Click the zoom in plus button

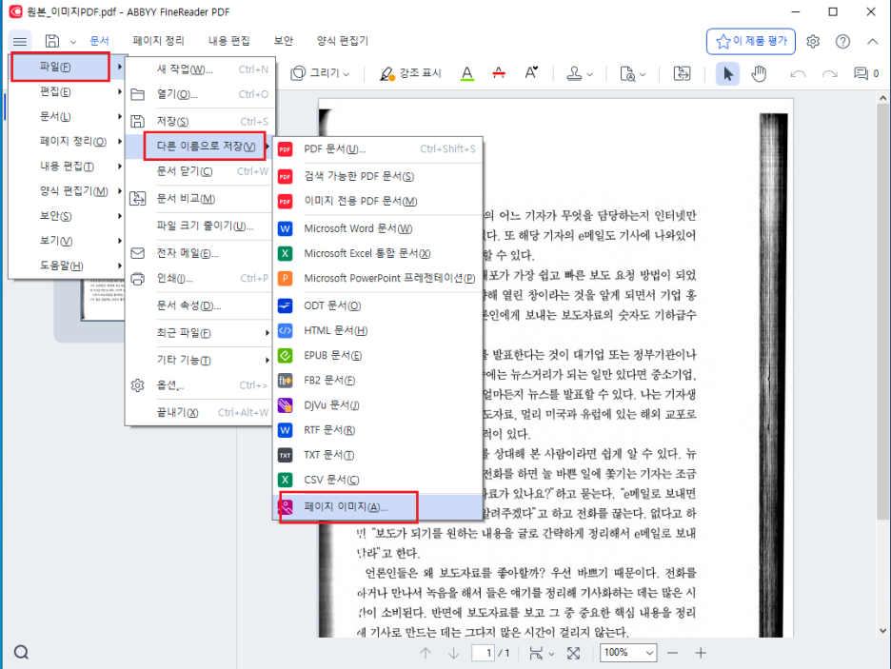pos(701,653)
